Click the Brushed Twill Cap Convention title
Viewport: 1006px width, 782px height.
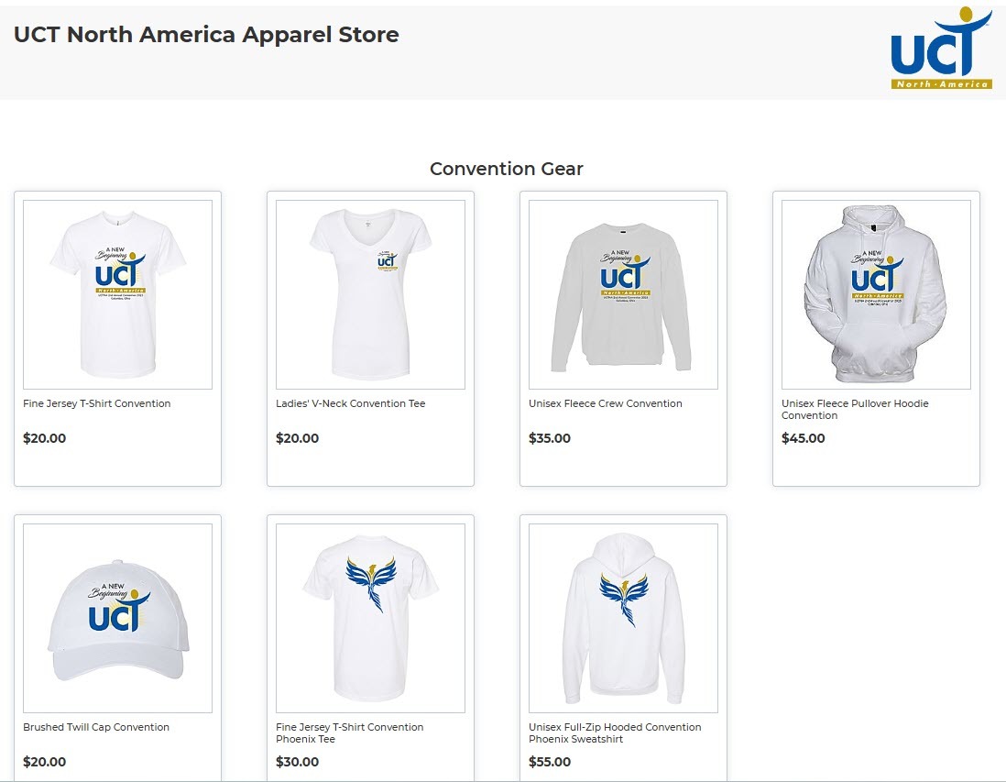96,727
